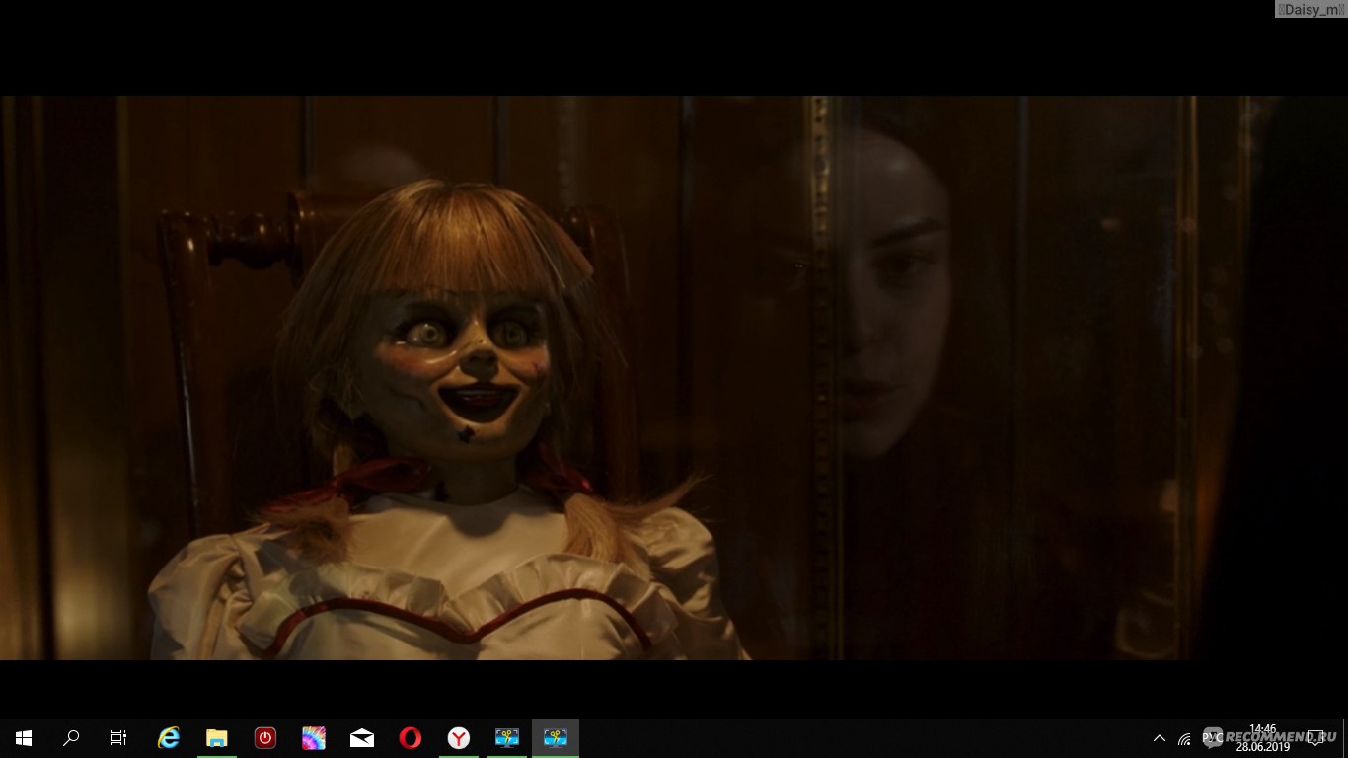Open the Windows Start menu
Screen dimensions: 1348x758
pos(24,738)
